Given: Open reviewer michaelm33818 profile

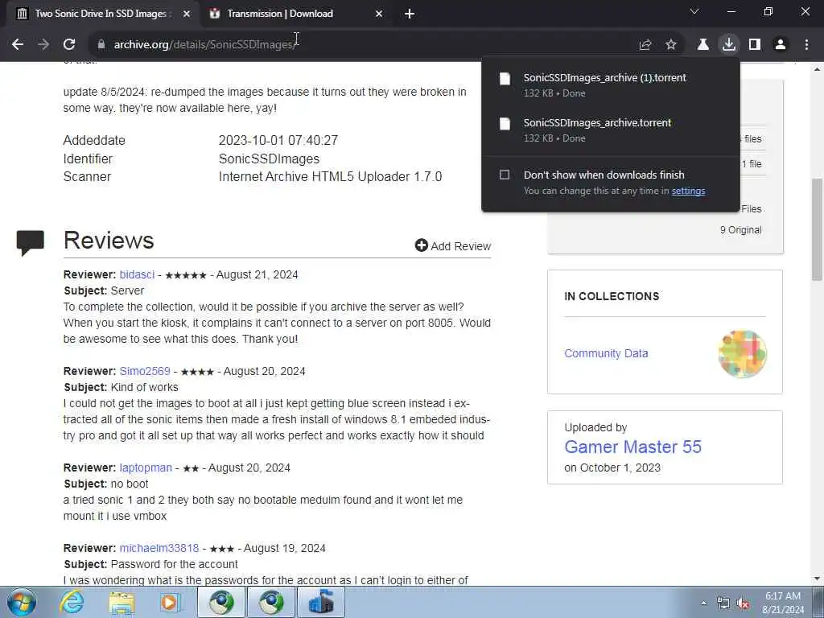Looking at the screenshot, I should coord(159,549).
